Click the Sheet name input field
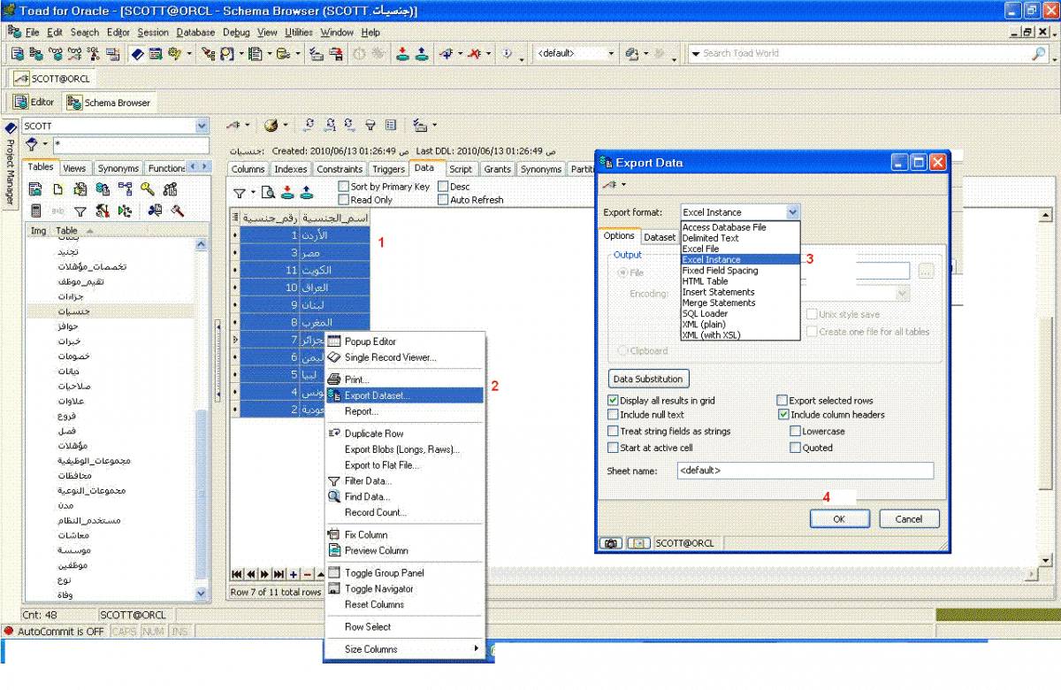The height and width of the screenshot is (690, 1061). (x=804, y=471)
